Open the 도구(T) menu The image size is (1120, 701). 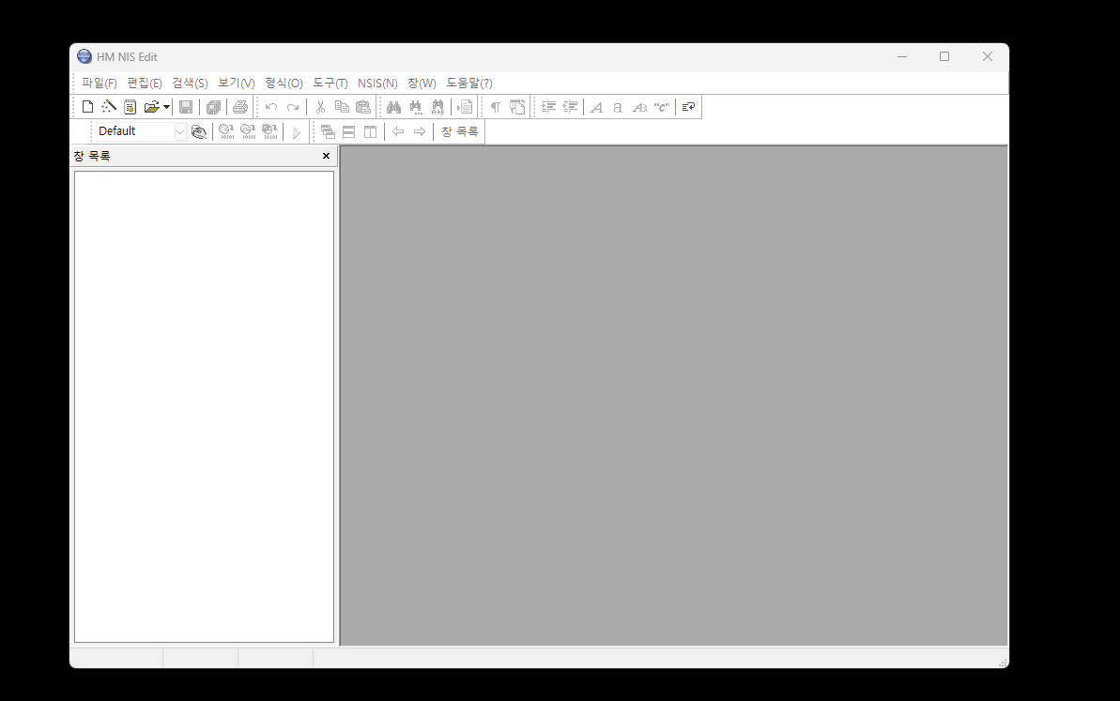tap(330, 83)
